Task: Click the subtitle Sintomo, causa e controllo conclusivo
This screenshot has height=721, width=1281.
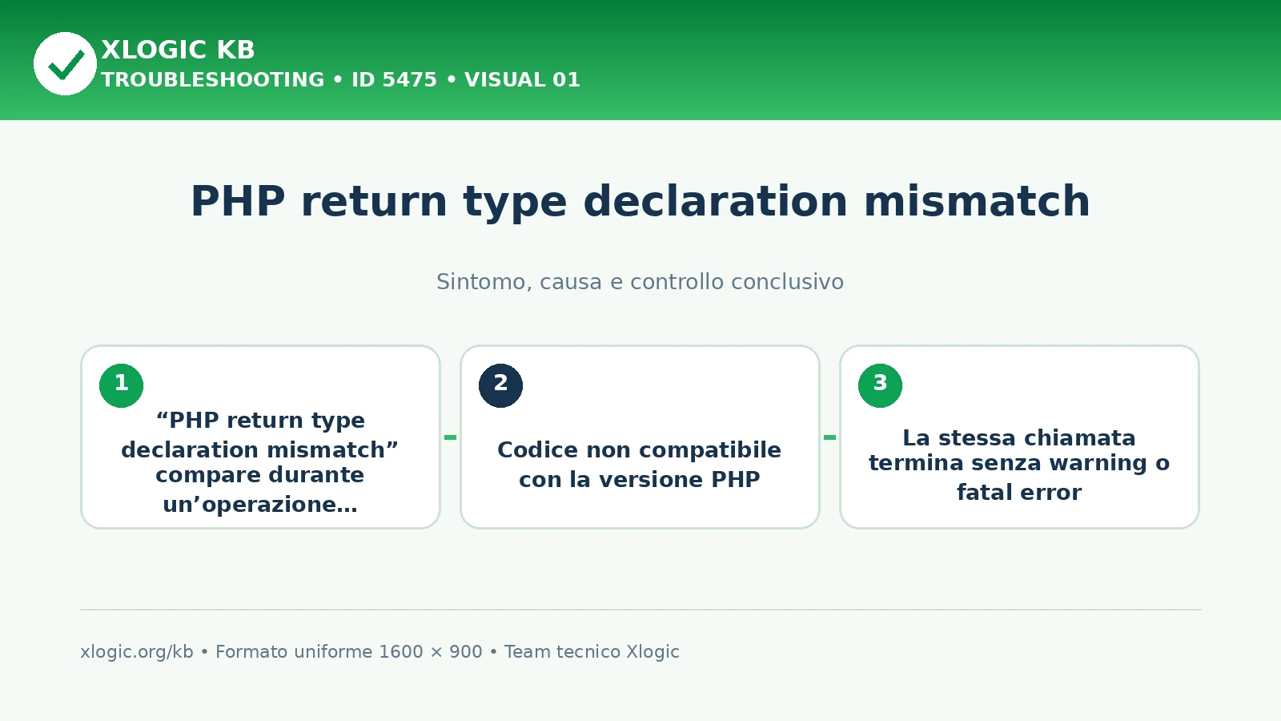Action: coord(640,282)
